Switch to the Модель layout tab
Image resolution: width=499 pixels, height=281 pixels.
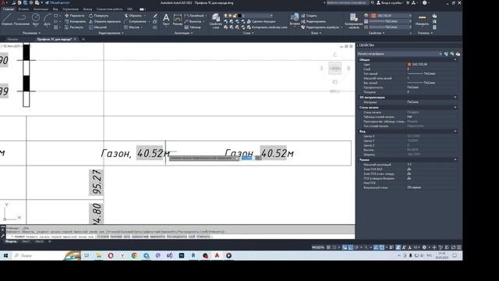pyautogui.click(x=10, y=241)
